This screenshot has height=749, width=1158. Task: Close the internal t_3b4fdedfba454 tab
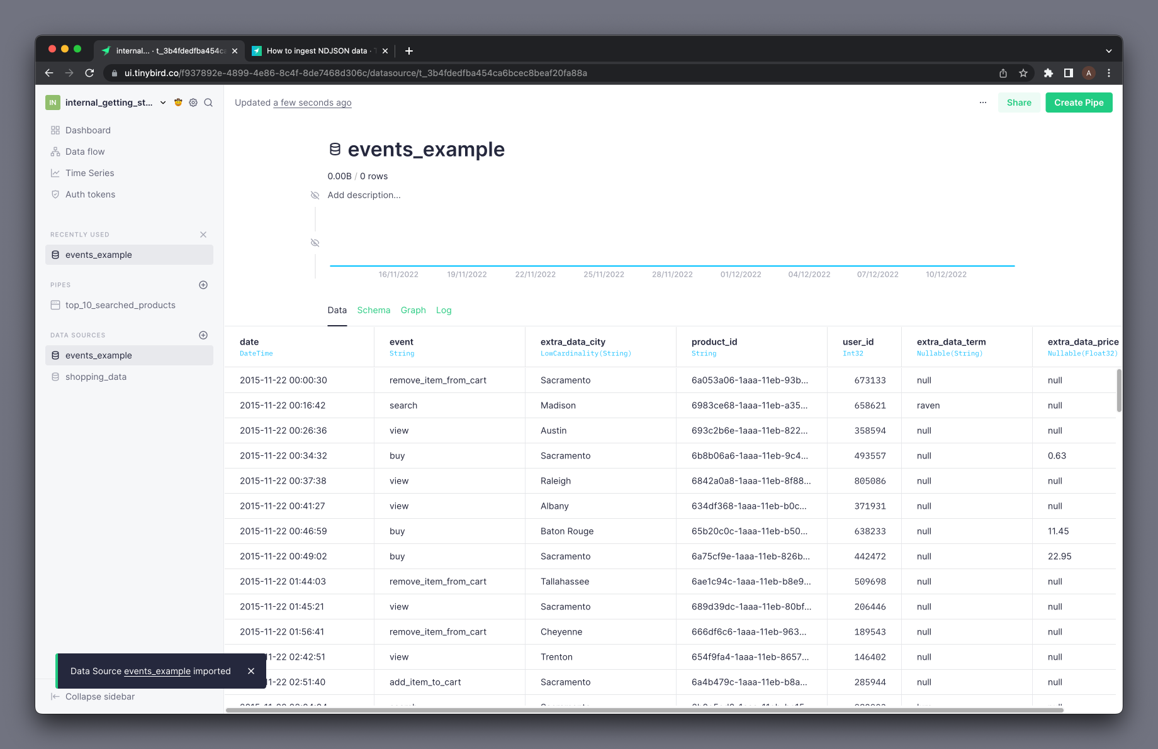click(235, 51)
